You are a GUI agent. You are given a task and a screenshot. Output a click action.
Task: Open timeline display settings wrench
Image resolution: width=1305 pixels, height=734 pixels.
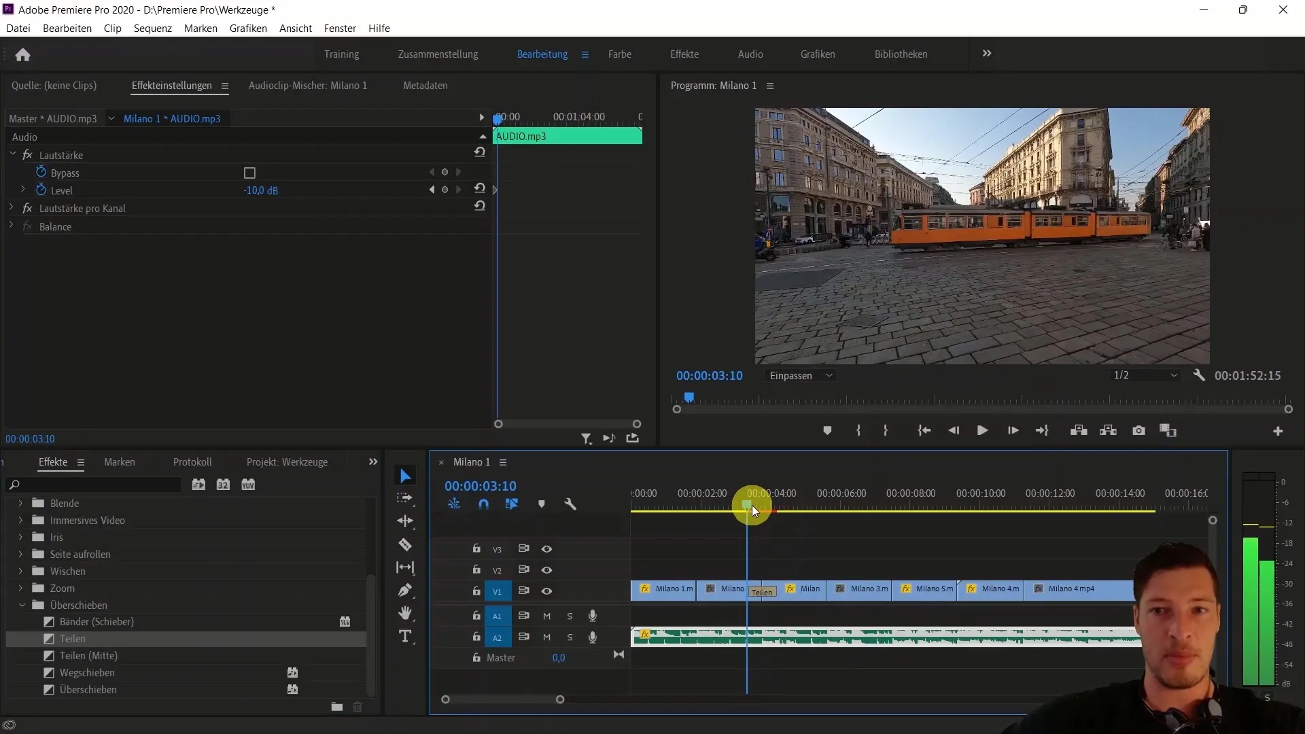click(x=570, y=504)
